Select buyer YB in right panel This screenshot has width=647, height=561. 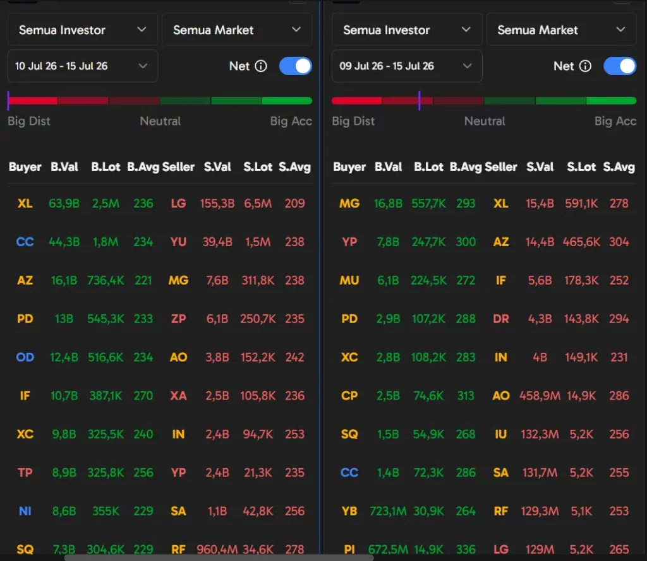tap(349, 511)
